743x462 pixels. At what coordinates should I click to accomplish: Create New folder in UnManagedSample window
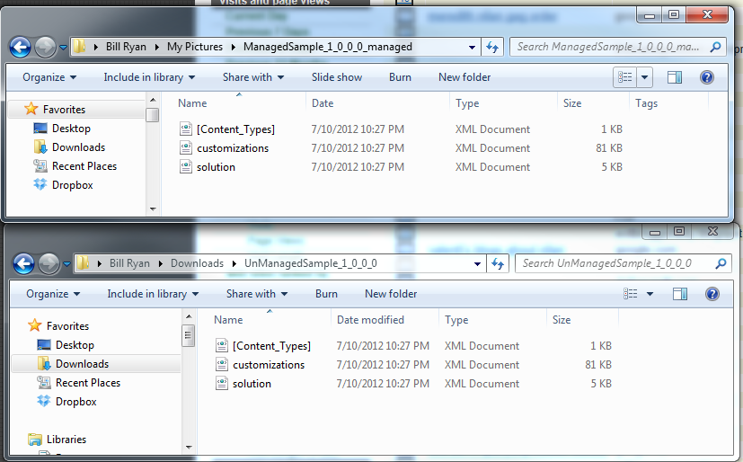point(391,294)
